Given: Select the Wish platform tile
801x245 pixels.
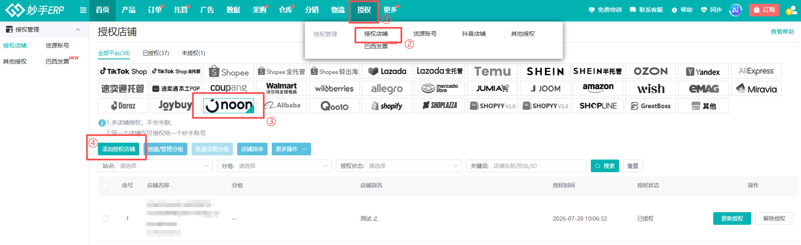Looking at the screenshot, I should (651, 88).
